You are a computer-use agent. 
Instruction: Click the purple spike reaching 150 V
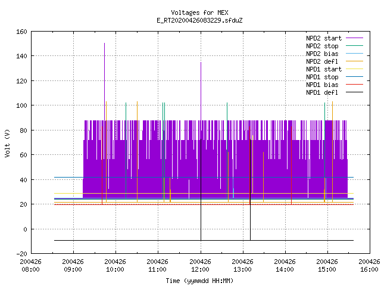tap(105, 82)
